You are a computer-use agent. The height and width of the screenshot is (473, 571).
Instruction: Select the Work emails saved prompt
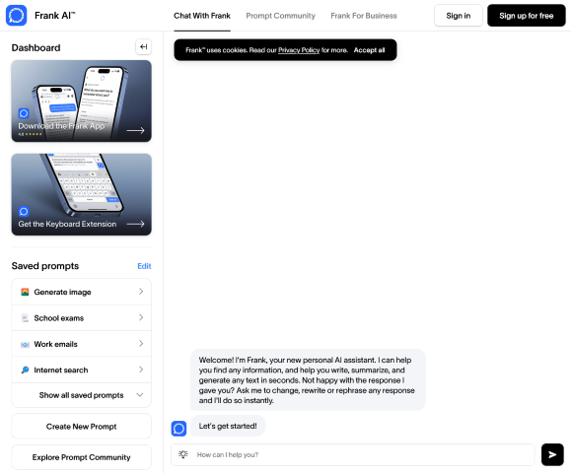pyautogui.click(x=81, y=344)
